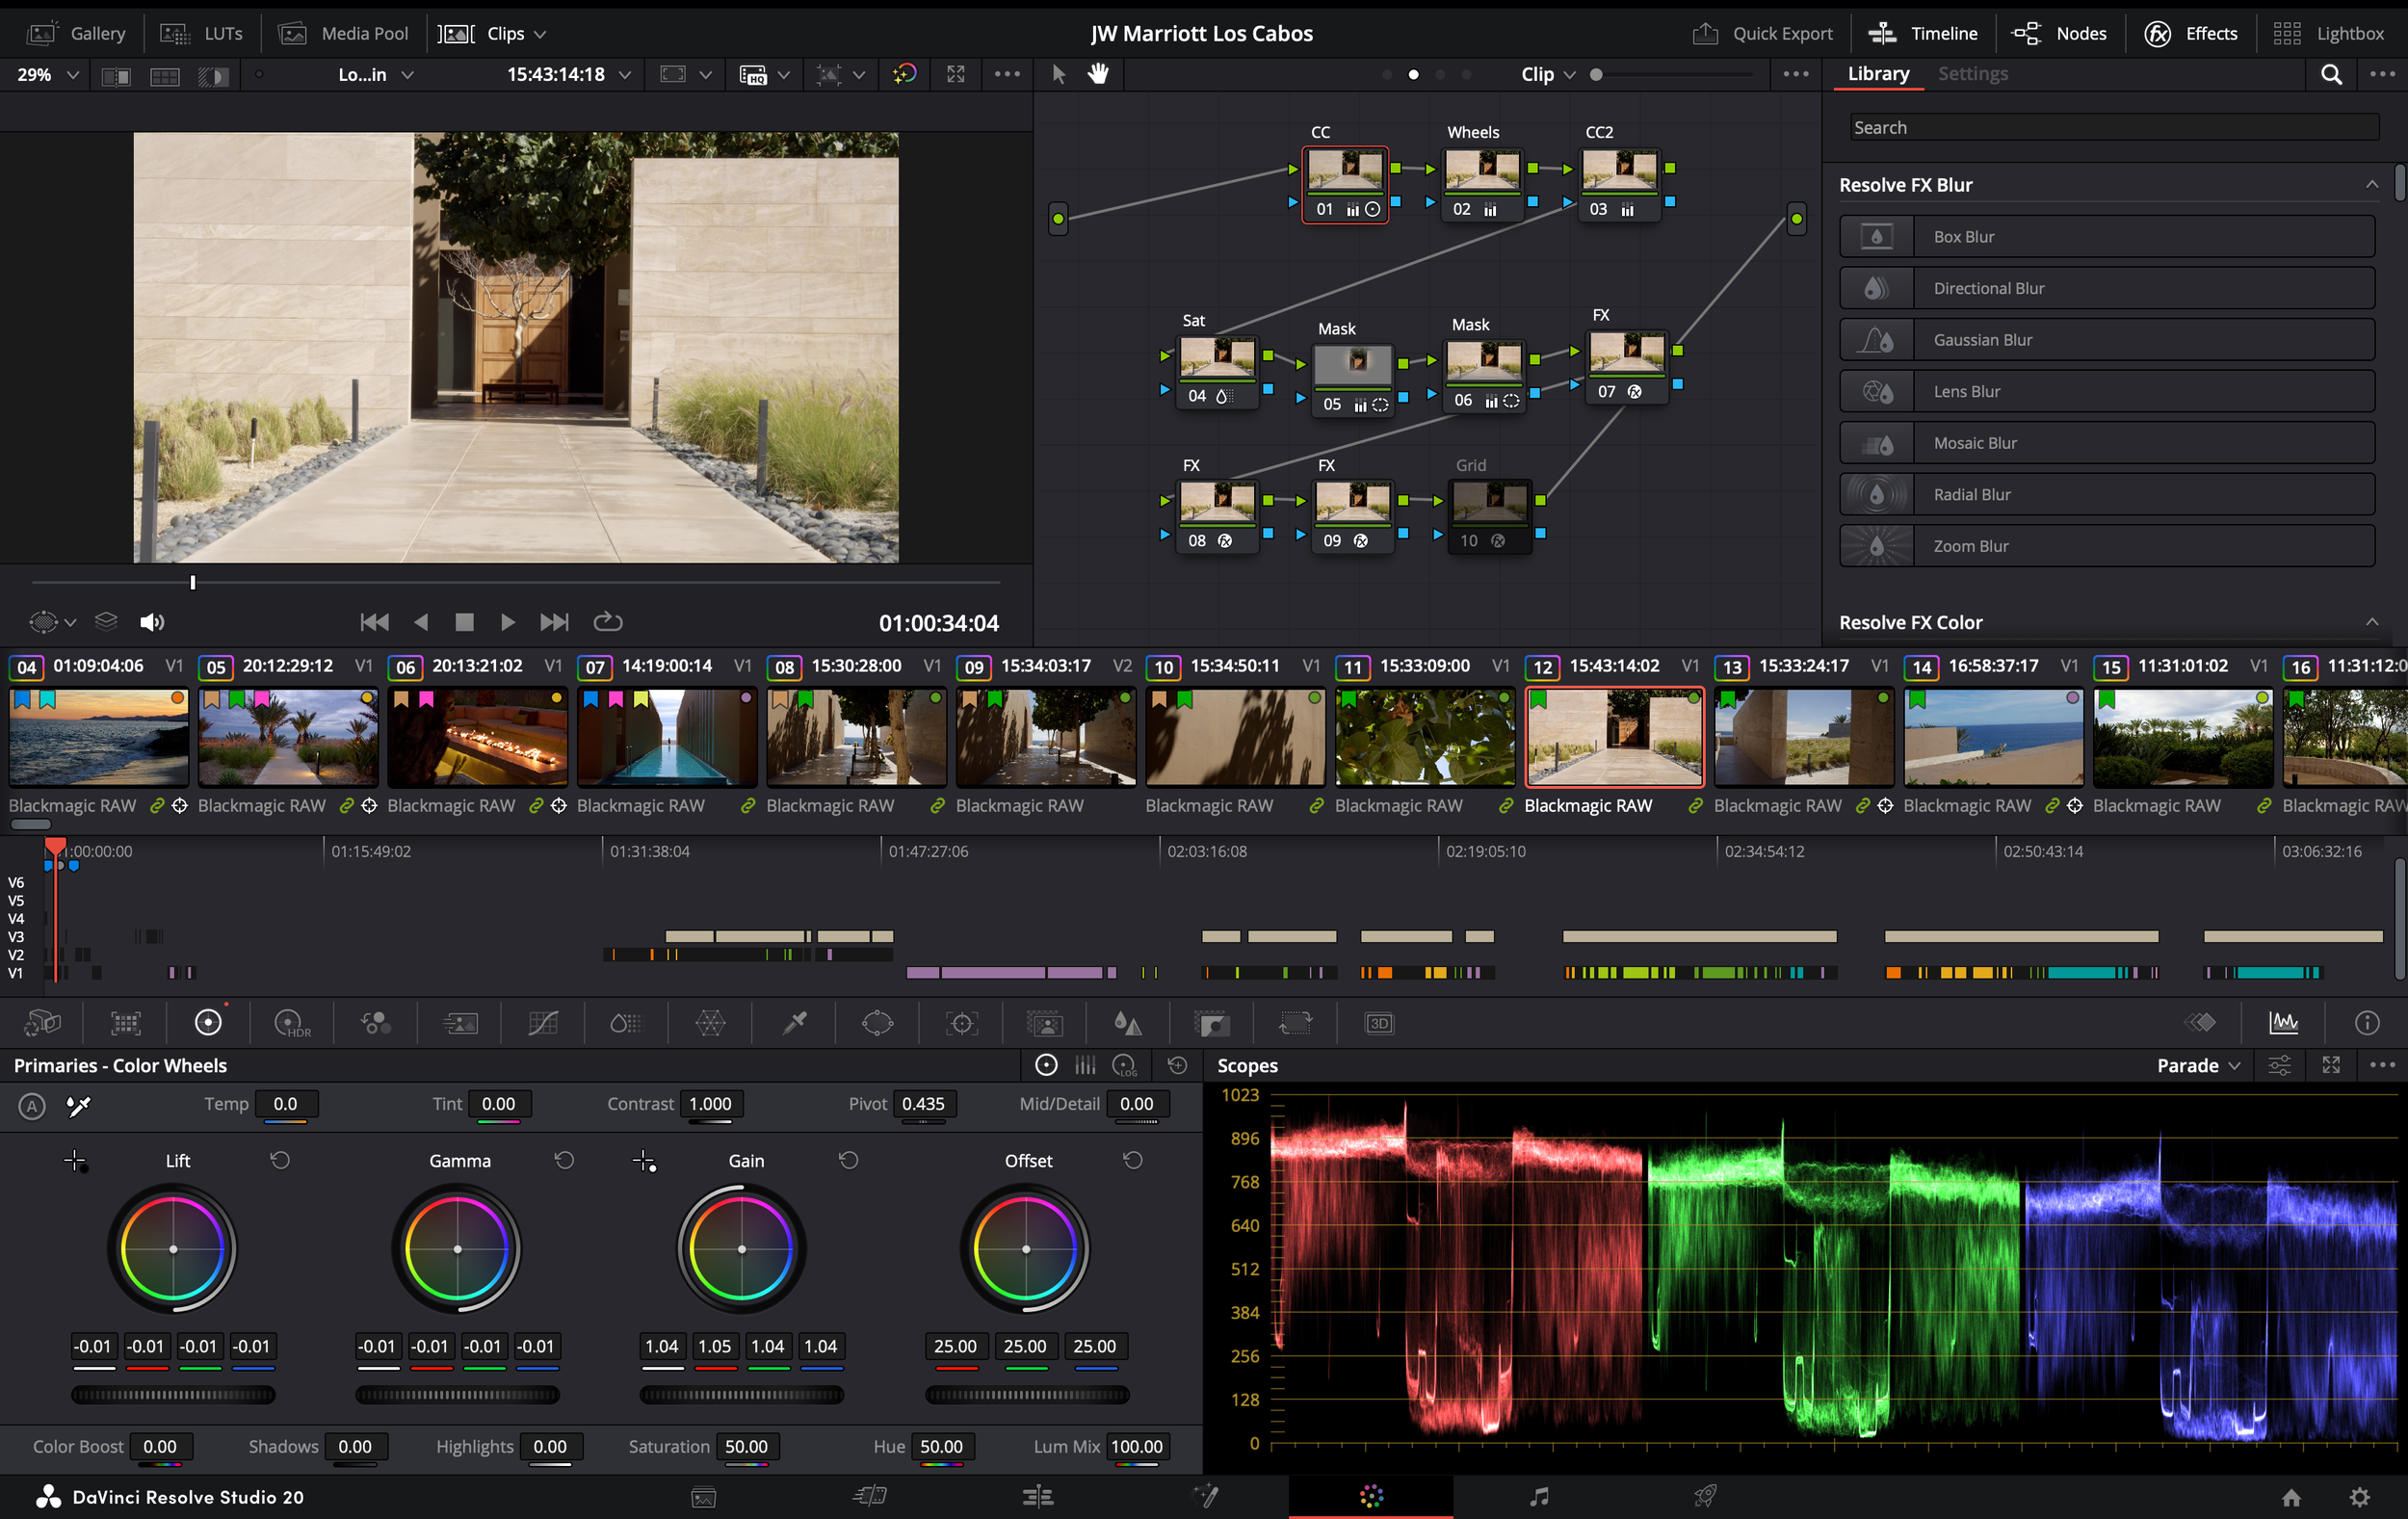Open the Fairlight page music icon

coord(1538,1496)
